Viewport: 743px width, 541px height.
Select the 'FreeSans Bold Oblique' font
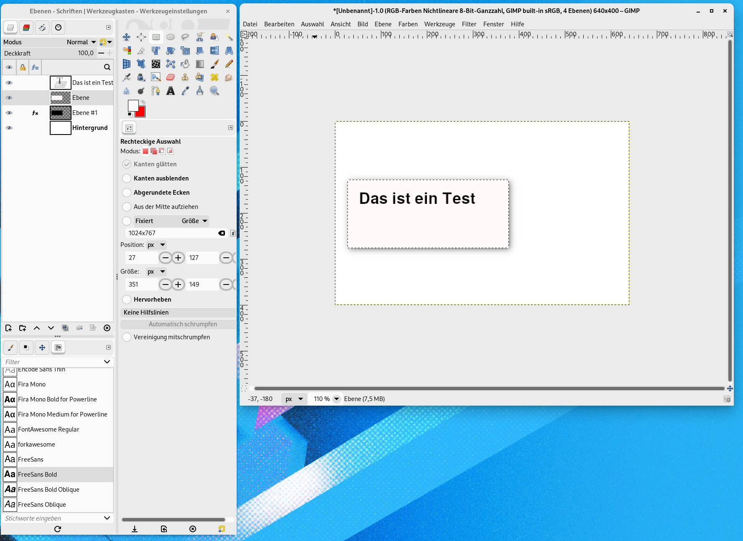tap(58, 490)
